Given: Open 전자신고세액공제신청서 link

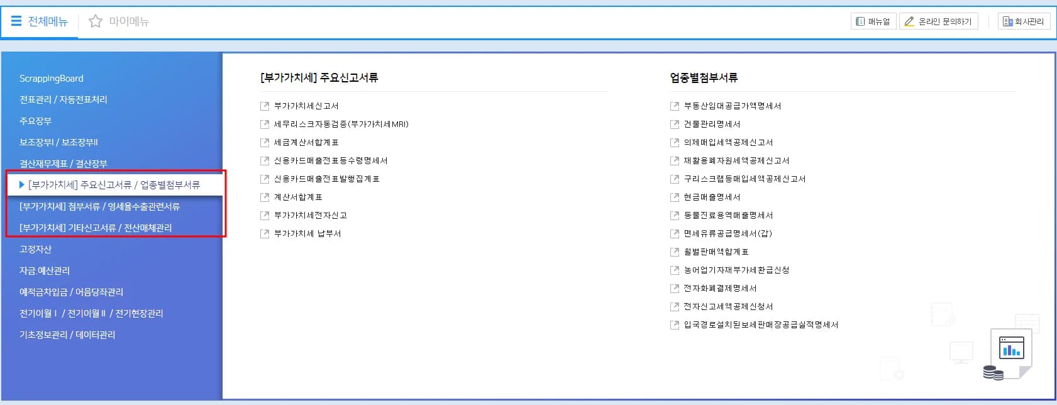Looking at the screenshot, I should point(729,307).
